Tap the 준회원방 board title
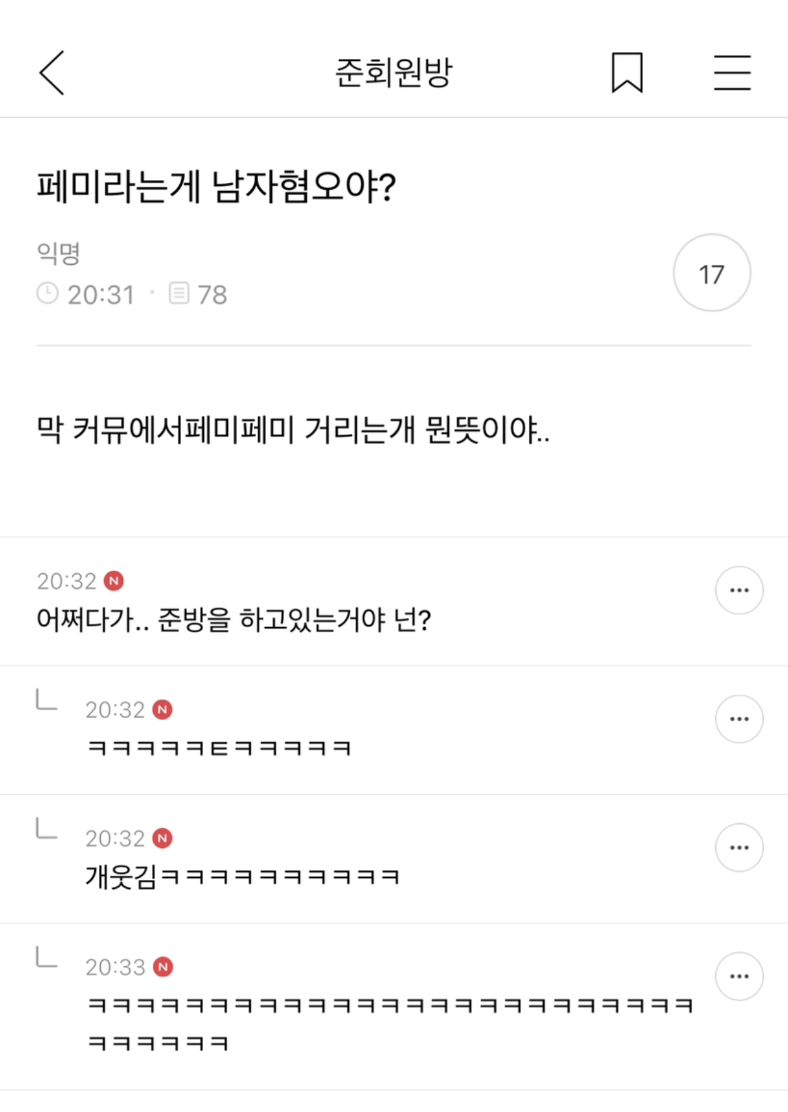 [x=394, y=72]
